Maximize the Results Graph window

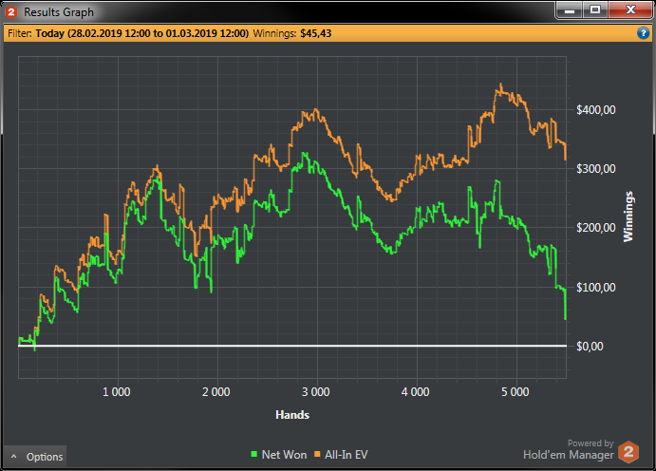[x=595, y=10]
